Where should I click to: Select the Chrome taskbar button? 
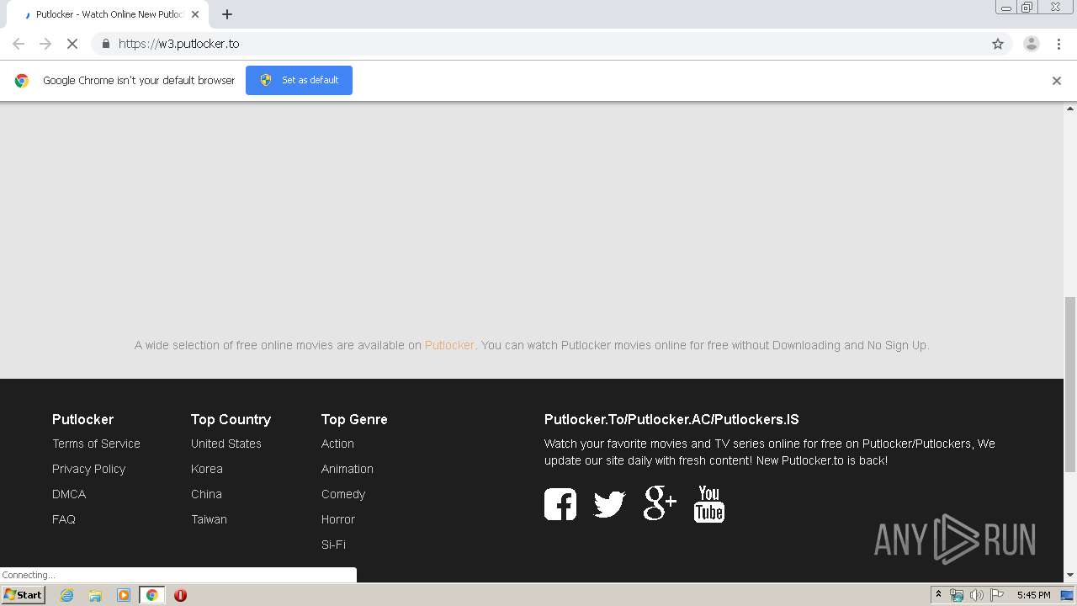[x=151, y=595]
